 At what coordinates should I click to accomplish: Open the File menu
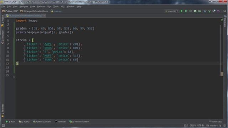(3, 7)
